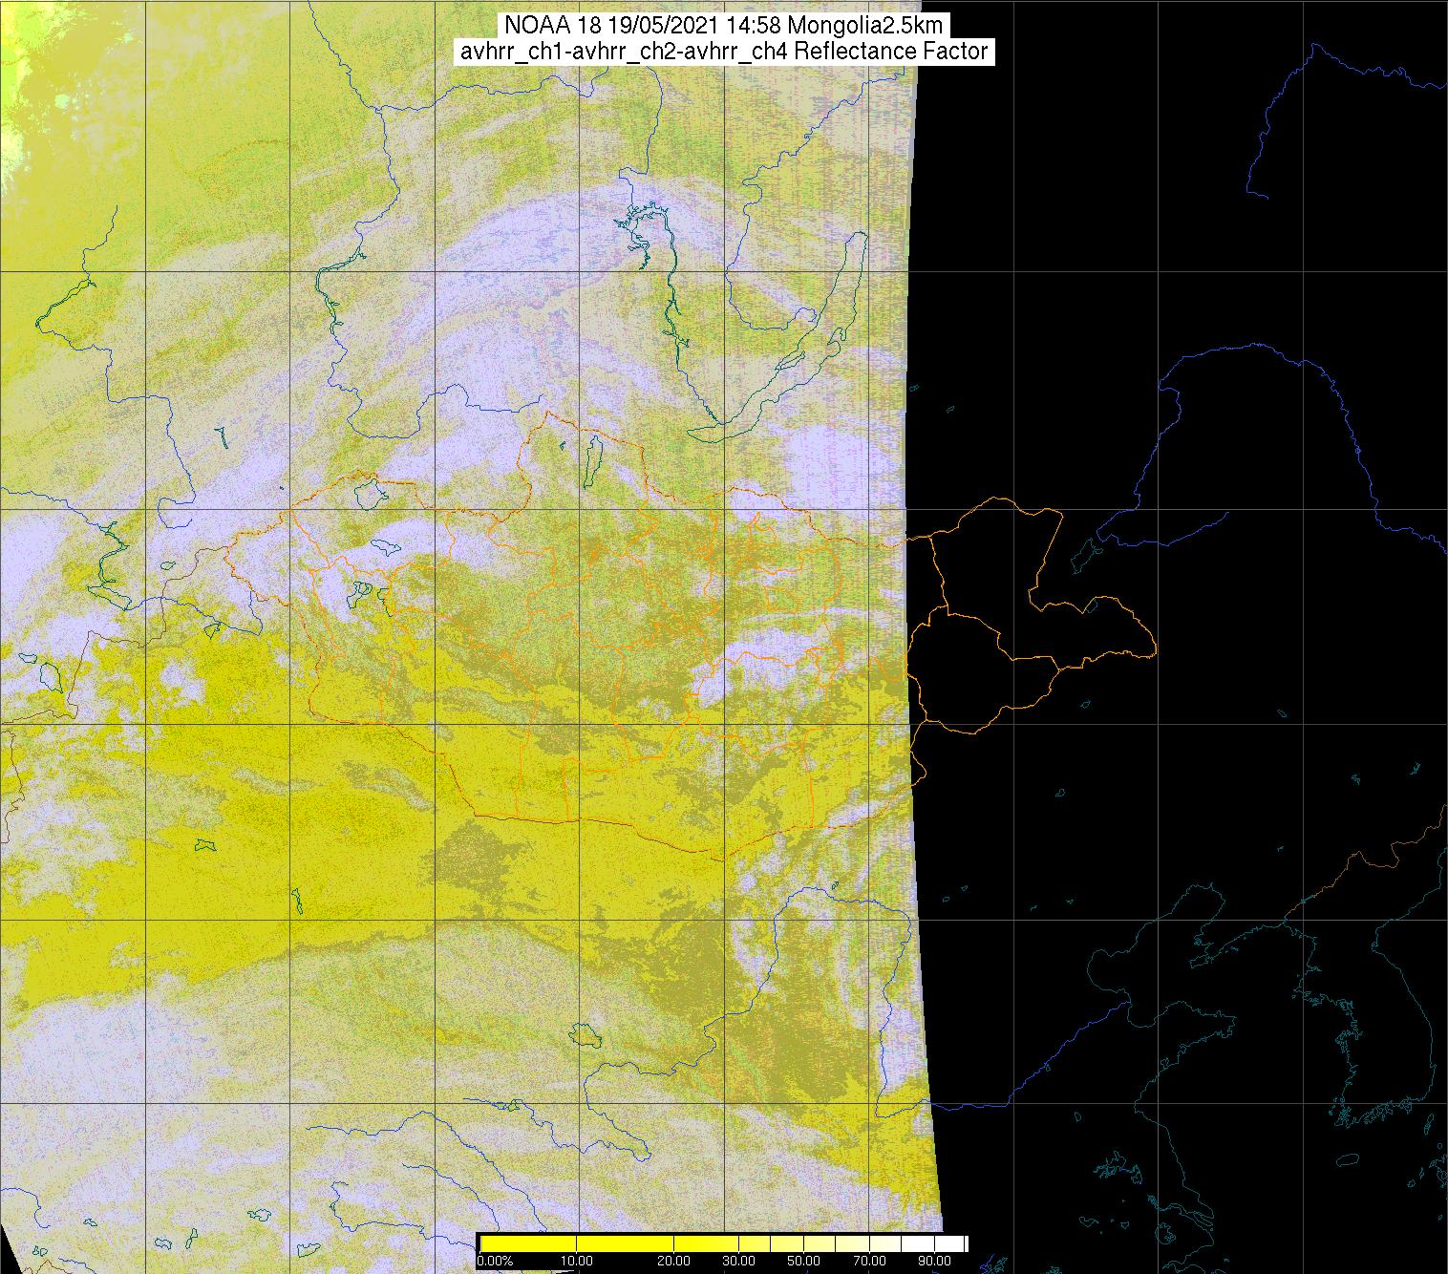Click the '70.00' scale label

[x=869, y=1261]
